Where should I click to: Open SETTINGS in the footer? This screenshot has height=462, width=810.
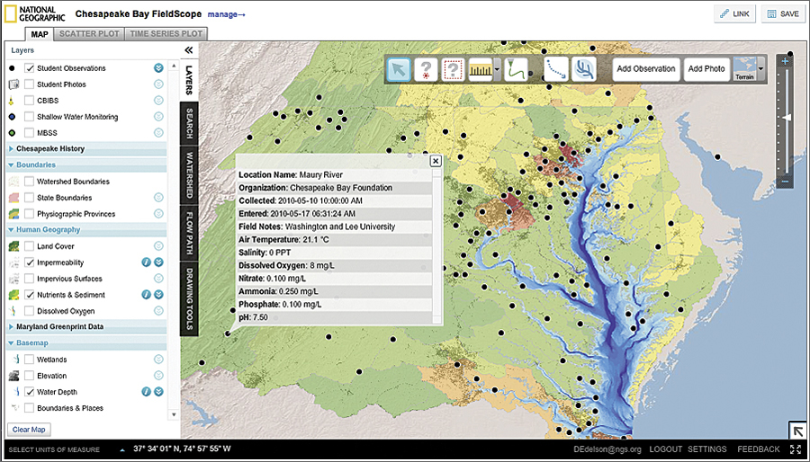[707, 449]
